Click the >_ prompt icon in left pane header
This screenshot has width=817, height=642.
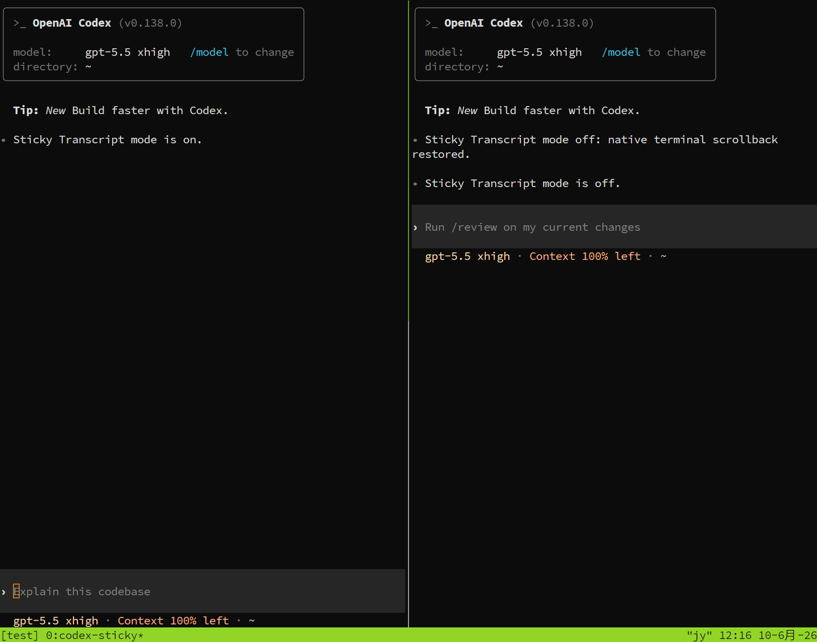click(19, 23)
